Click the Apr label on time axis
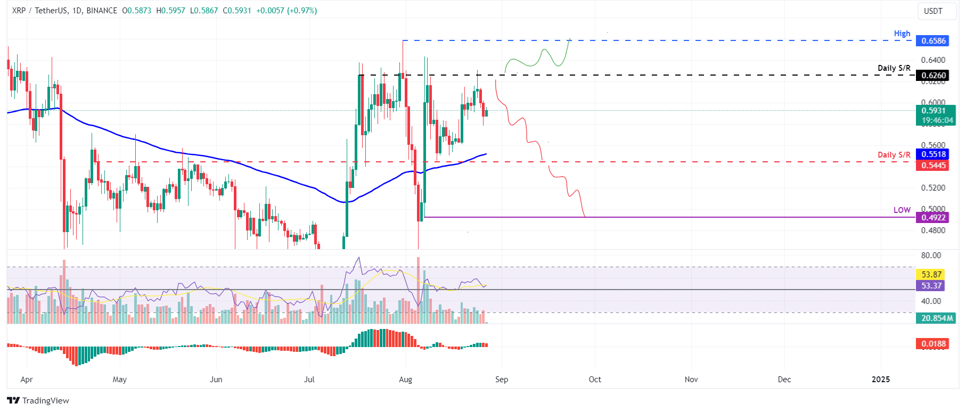Viewport: 966px width, 412px height. click(27, 380)
